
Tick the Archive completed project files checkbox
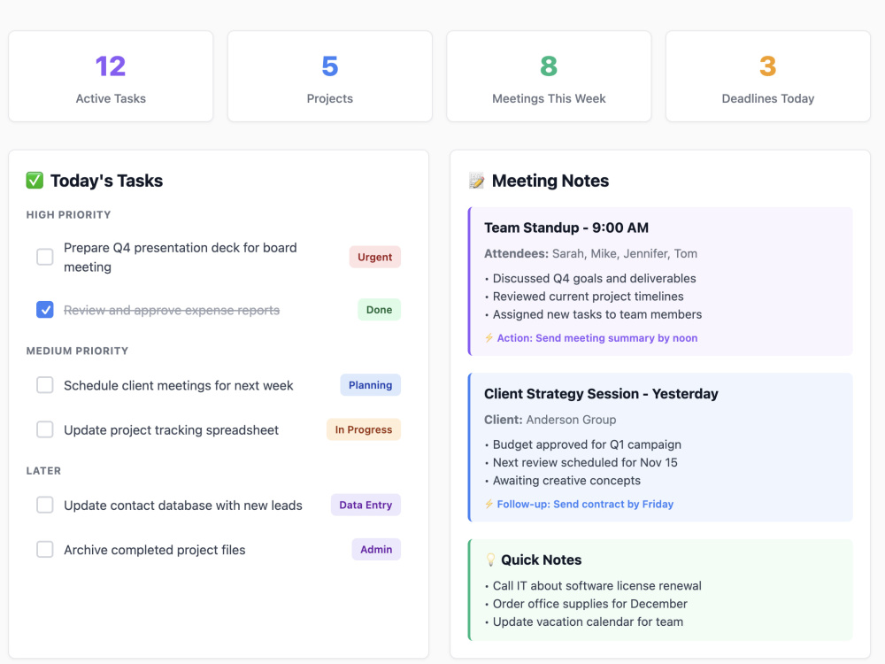(x=45, y=550)
